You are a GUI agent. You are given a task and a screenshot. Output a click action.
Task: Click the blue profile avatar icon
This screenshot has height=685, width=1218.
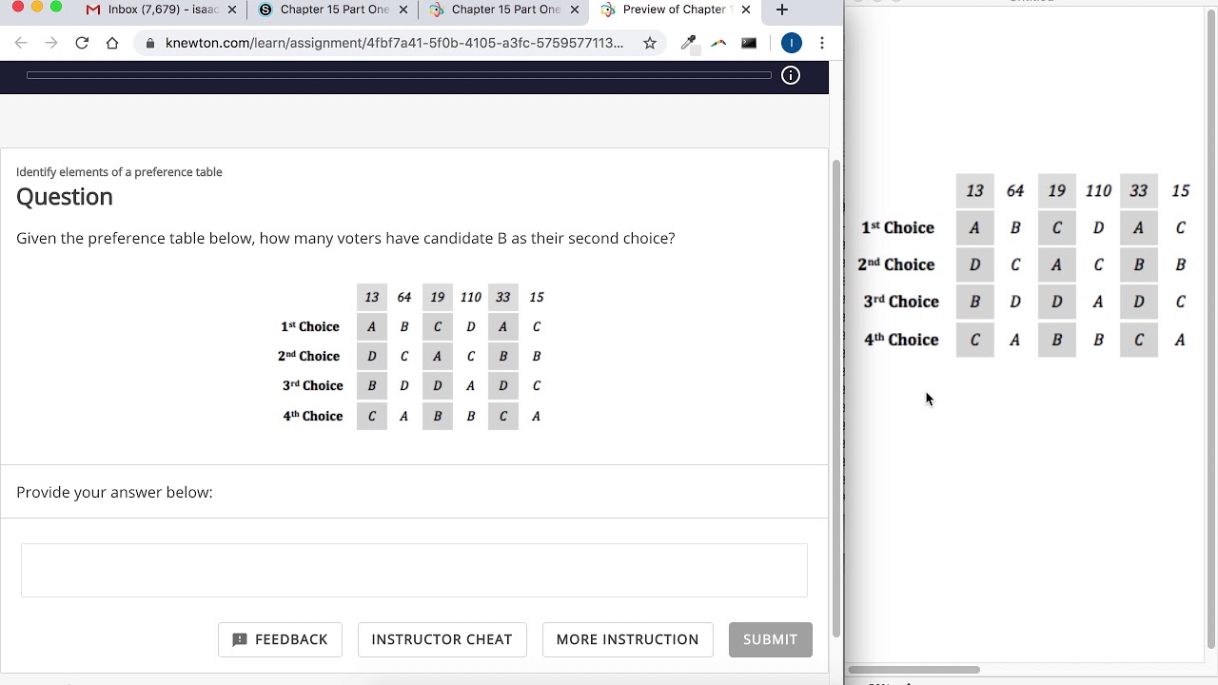[x=791, y=43]
